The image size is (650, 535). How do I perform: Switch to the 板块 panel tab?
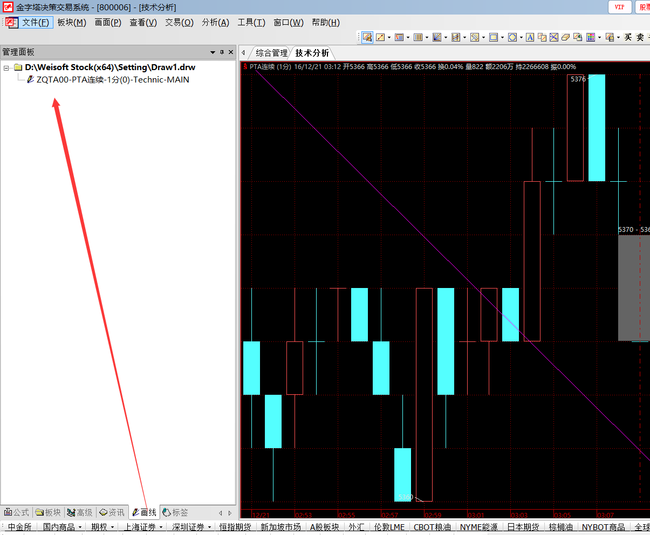[x=49, y=512]
